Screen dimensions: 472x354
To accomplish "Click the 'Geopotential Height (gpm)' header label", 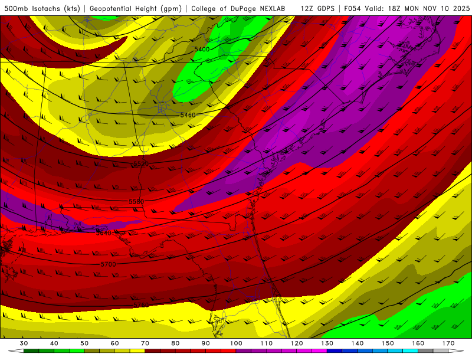I will (136, 9).
